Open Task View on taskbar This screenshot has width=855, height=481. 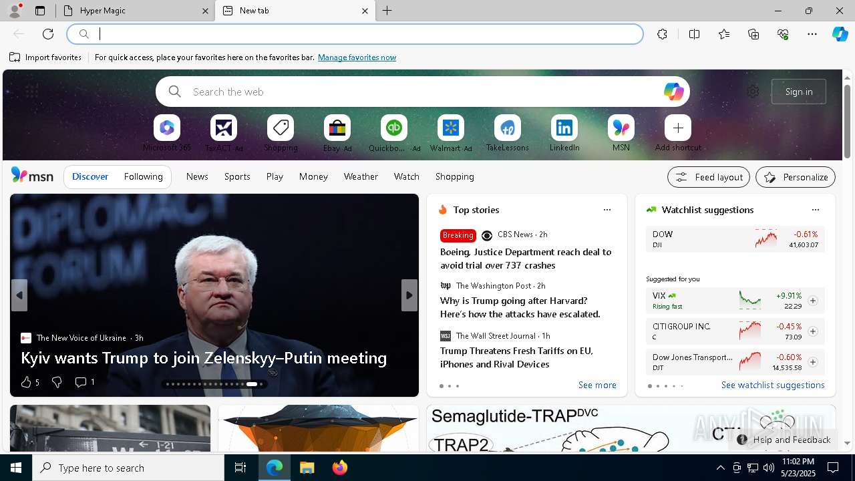pyautogui.click(x=240, y=468)
